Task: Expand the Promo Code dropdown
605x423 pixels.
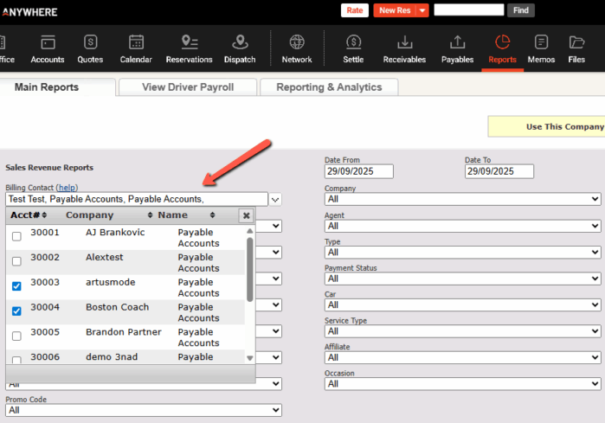Action: 144,410
